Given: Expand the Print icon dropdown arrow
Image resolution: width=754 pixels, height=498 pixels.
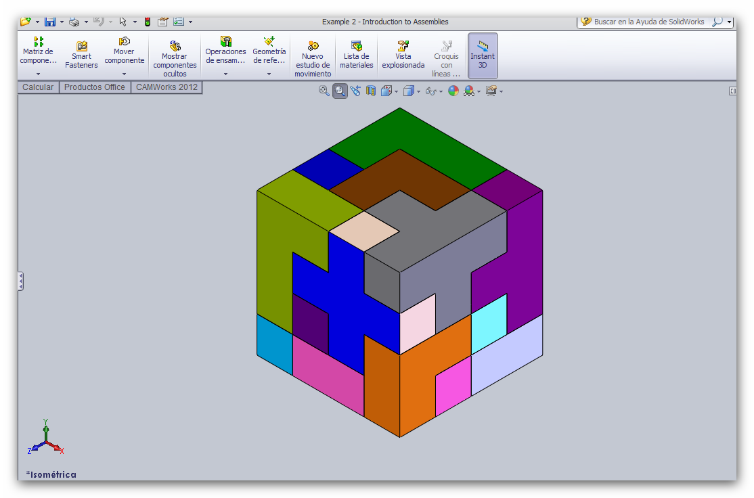Looking at the screenshot, I should click(86, 22).
